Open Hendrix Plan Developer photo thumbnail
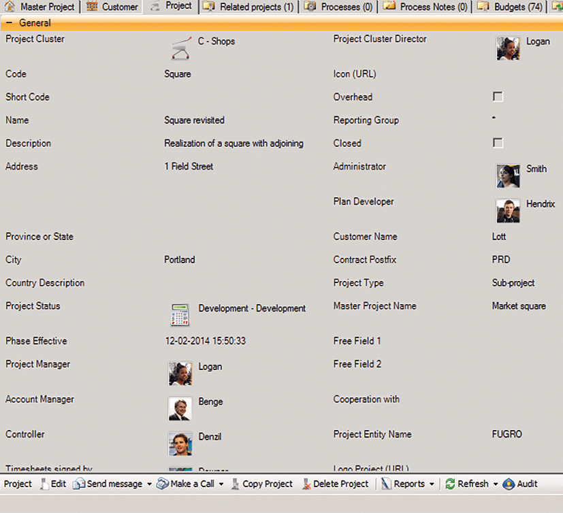563x513 pixels. 508,211
